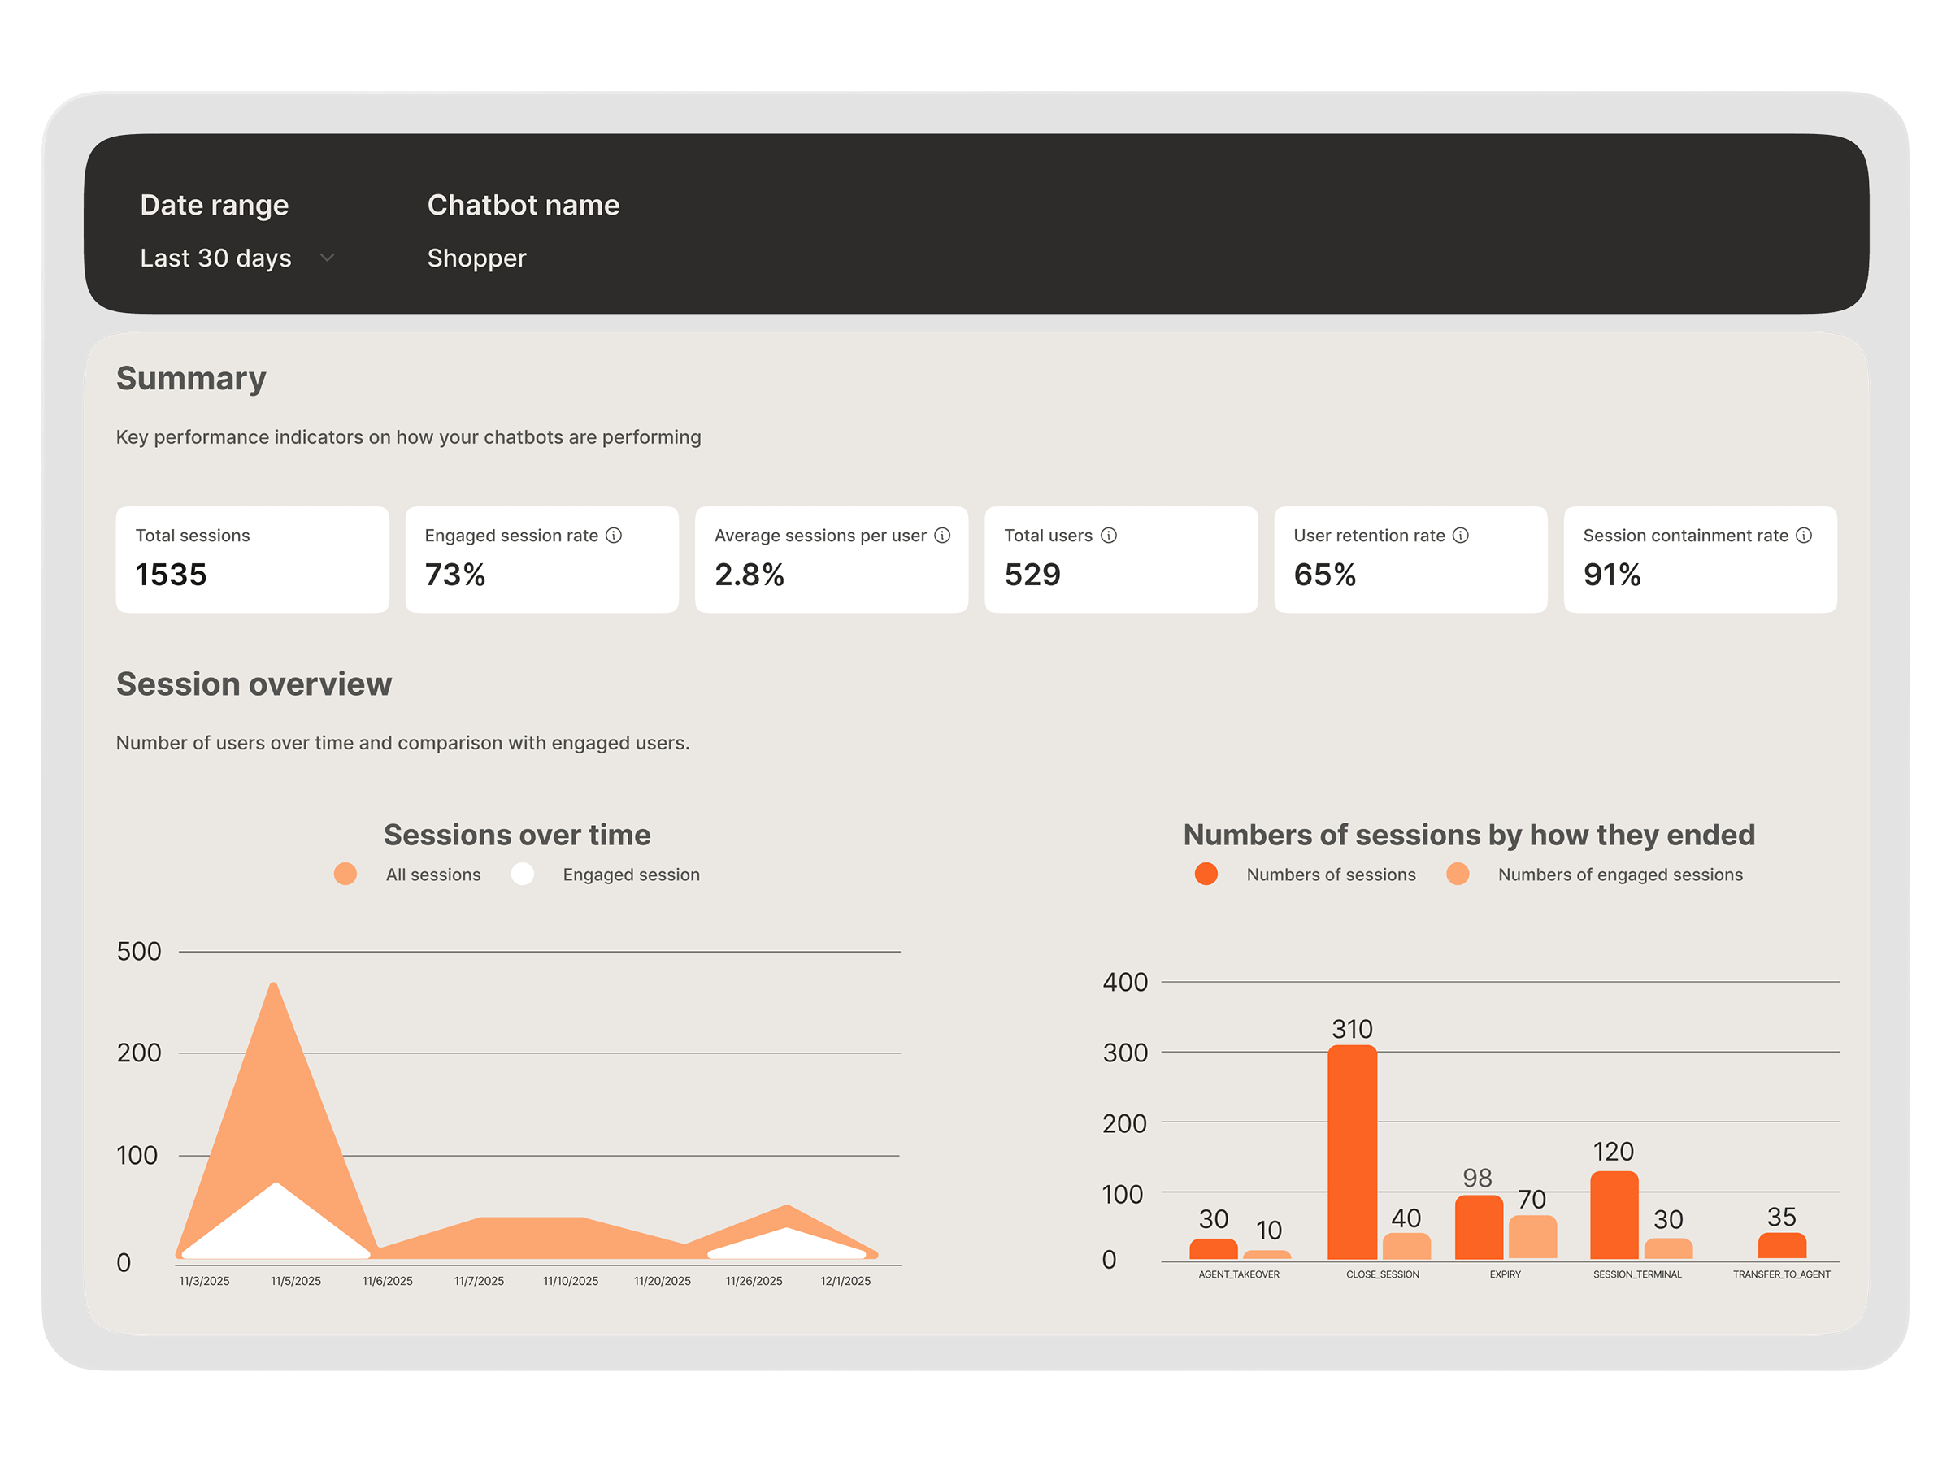Click the 310 CLOSE_SESSION bar

coord(1352,1151)
